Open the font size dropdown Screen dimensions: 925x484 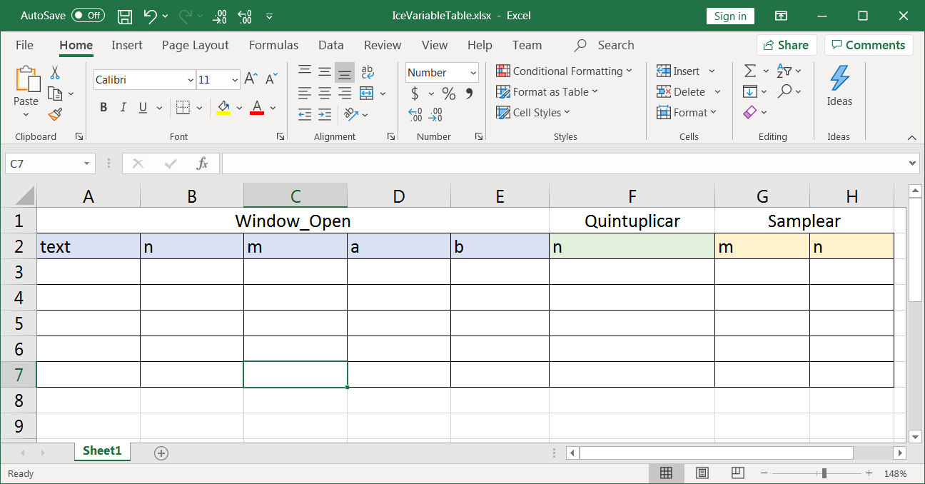[236, 80]
